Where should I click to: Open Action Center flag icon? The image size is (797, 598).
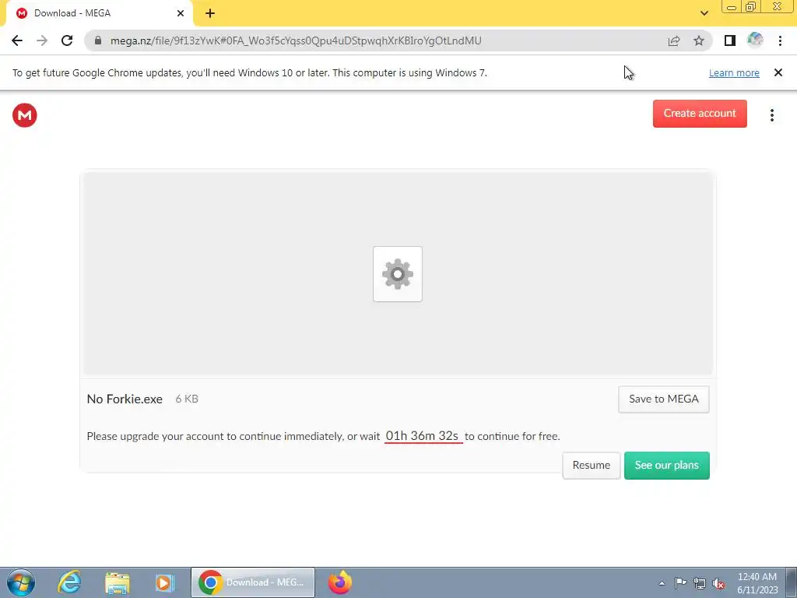click(680, 582)
